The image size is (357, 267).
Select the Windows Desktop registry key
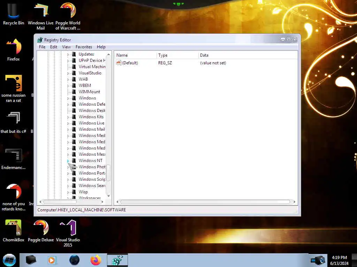pyautogui.click(x=92, y=110)
